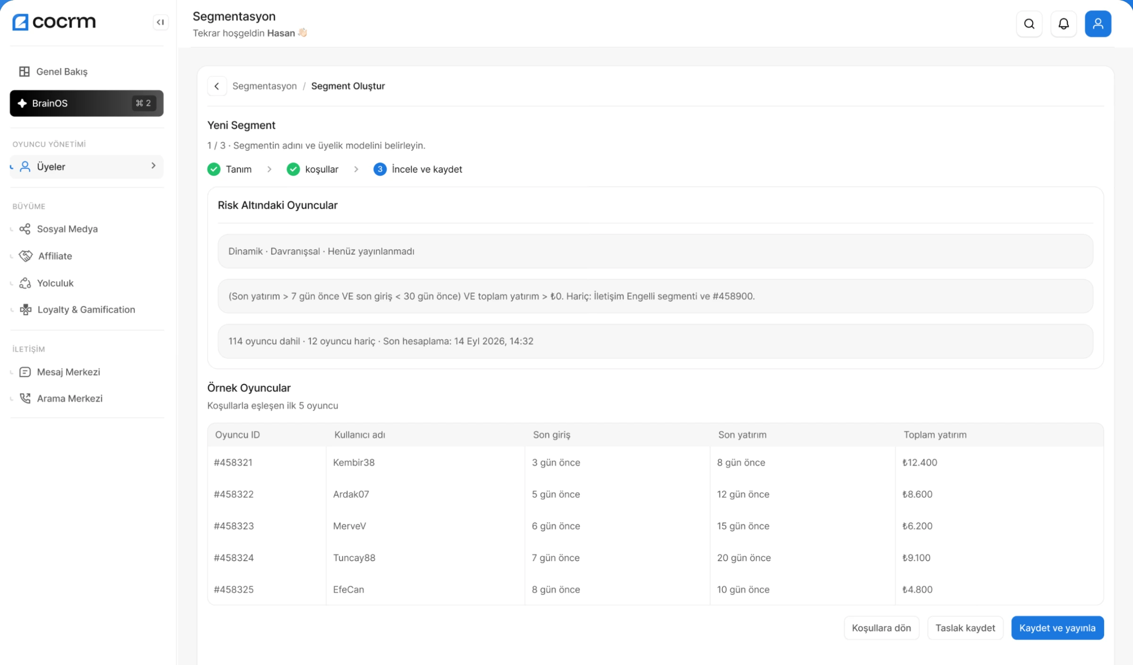Image resolution: width=1133 pixels, height=665 pixels.
Task: Click Taslak kaydet button
Action: (965, 628)
